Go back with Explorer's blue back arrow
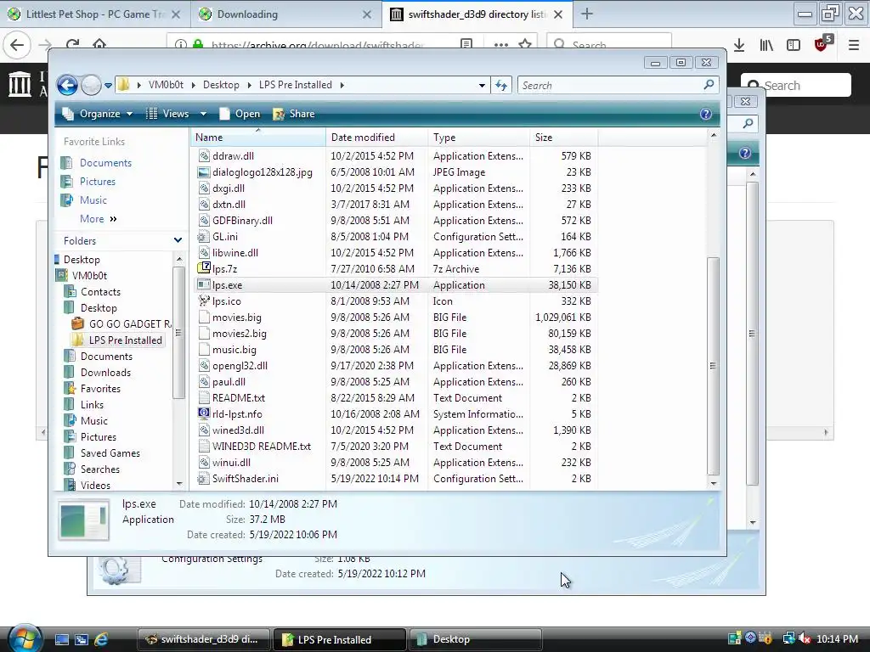The image size is (870, 652). (67, 86)
